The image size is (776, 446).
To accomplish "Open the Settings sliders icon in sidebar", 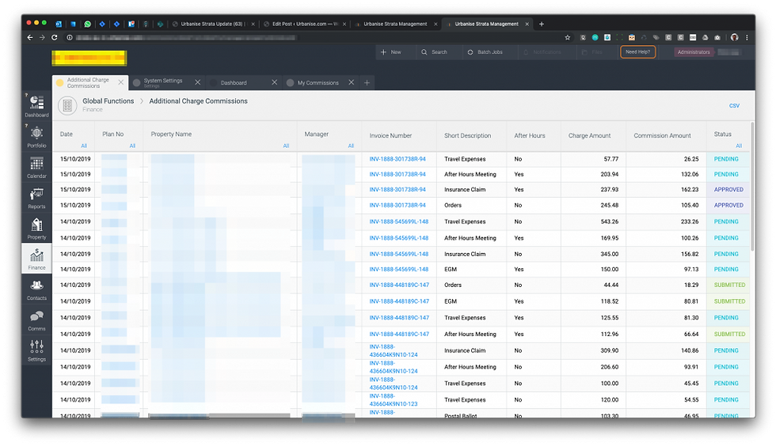I will (36, 350).
